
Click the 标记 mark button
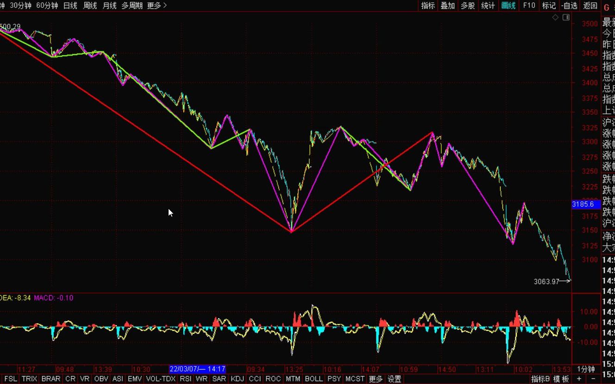549,6
